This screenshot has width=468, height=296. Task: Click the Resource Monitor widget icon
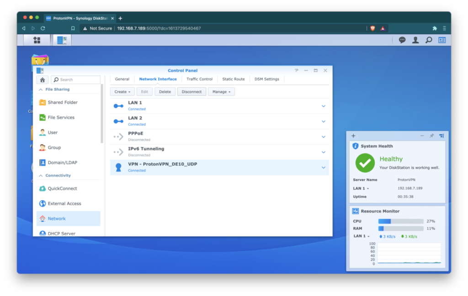(x=355, y=211)
